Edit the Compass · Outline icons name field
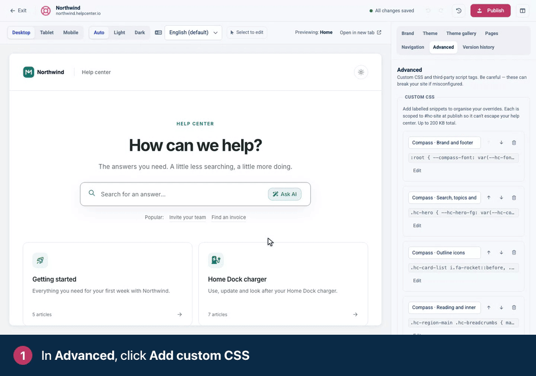Screen dimensions: 536x376 point(444,253)
